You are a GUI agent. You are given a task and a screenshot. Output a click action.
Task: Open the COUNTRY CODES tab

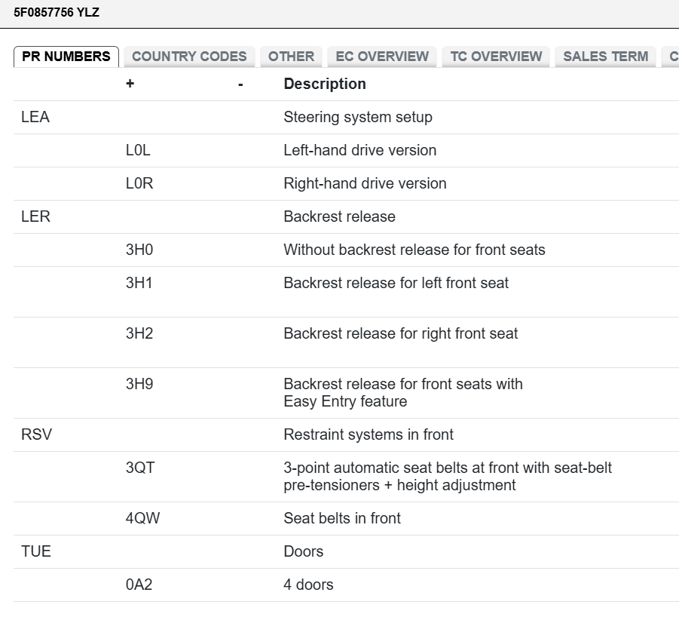tap(189, 57)
